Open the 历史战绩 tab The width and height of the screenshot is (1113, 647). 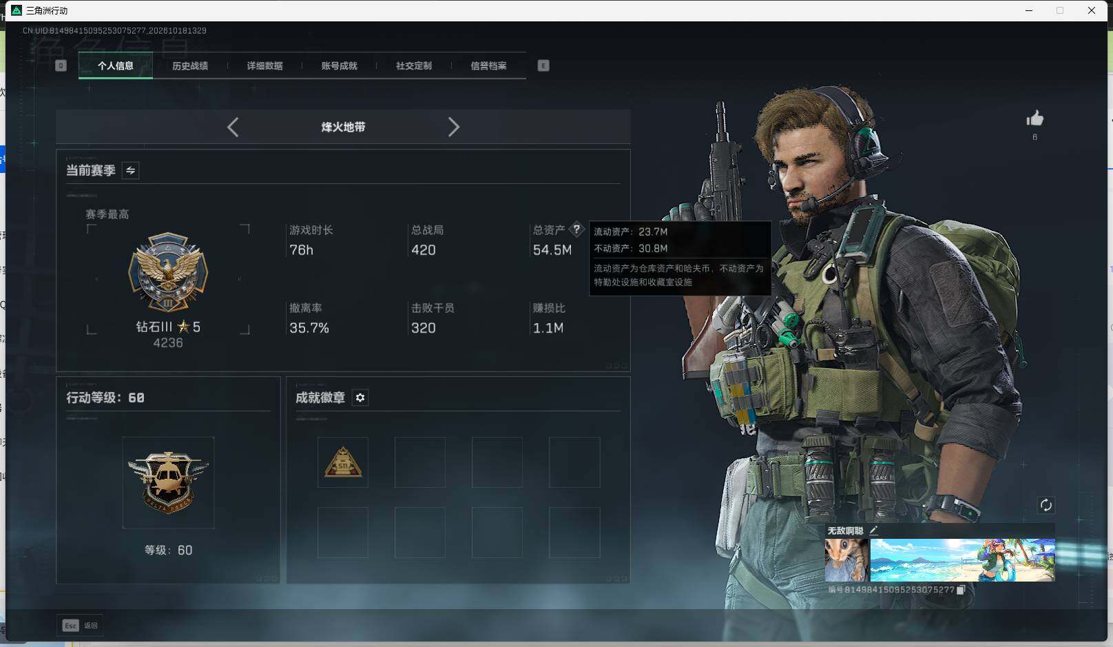coord(190,65)
